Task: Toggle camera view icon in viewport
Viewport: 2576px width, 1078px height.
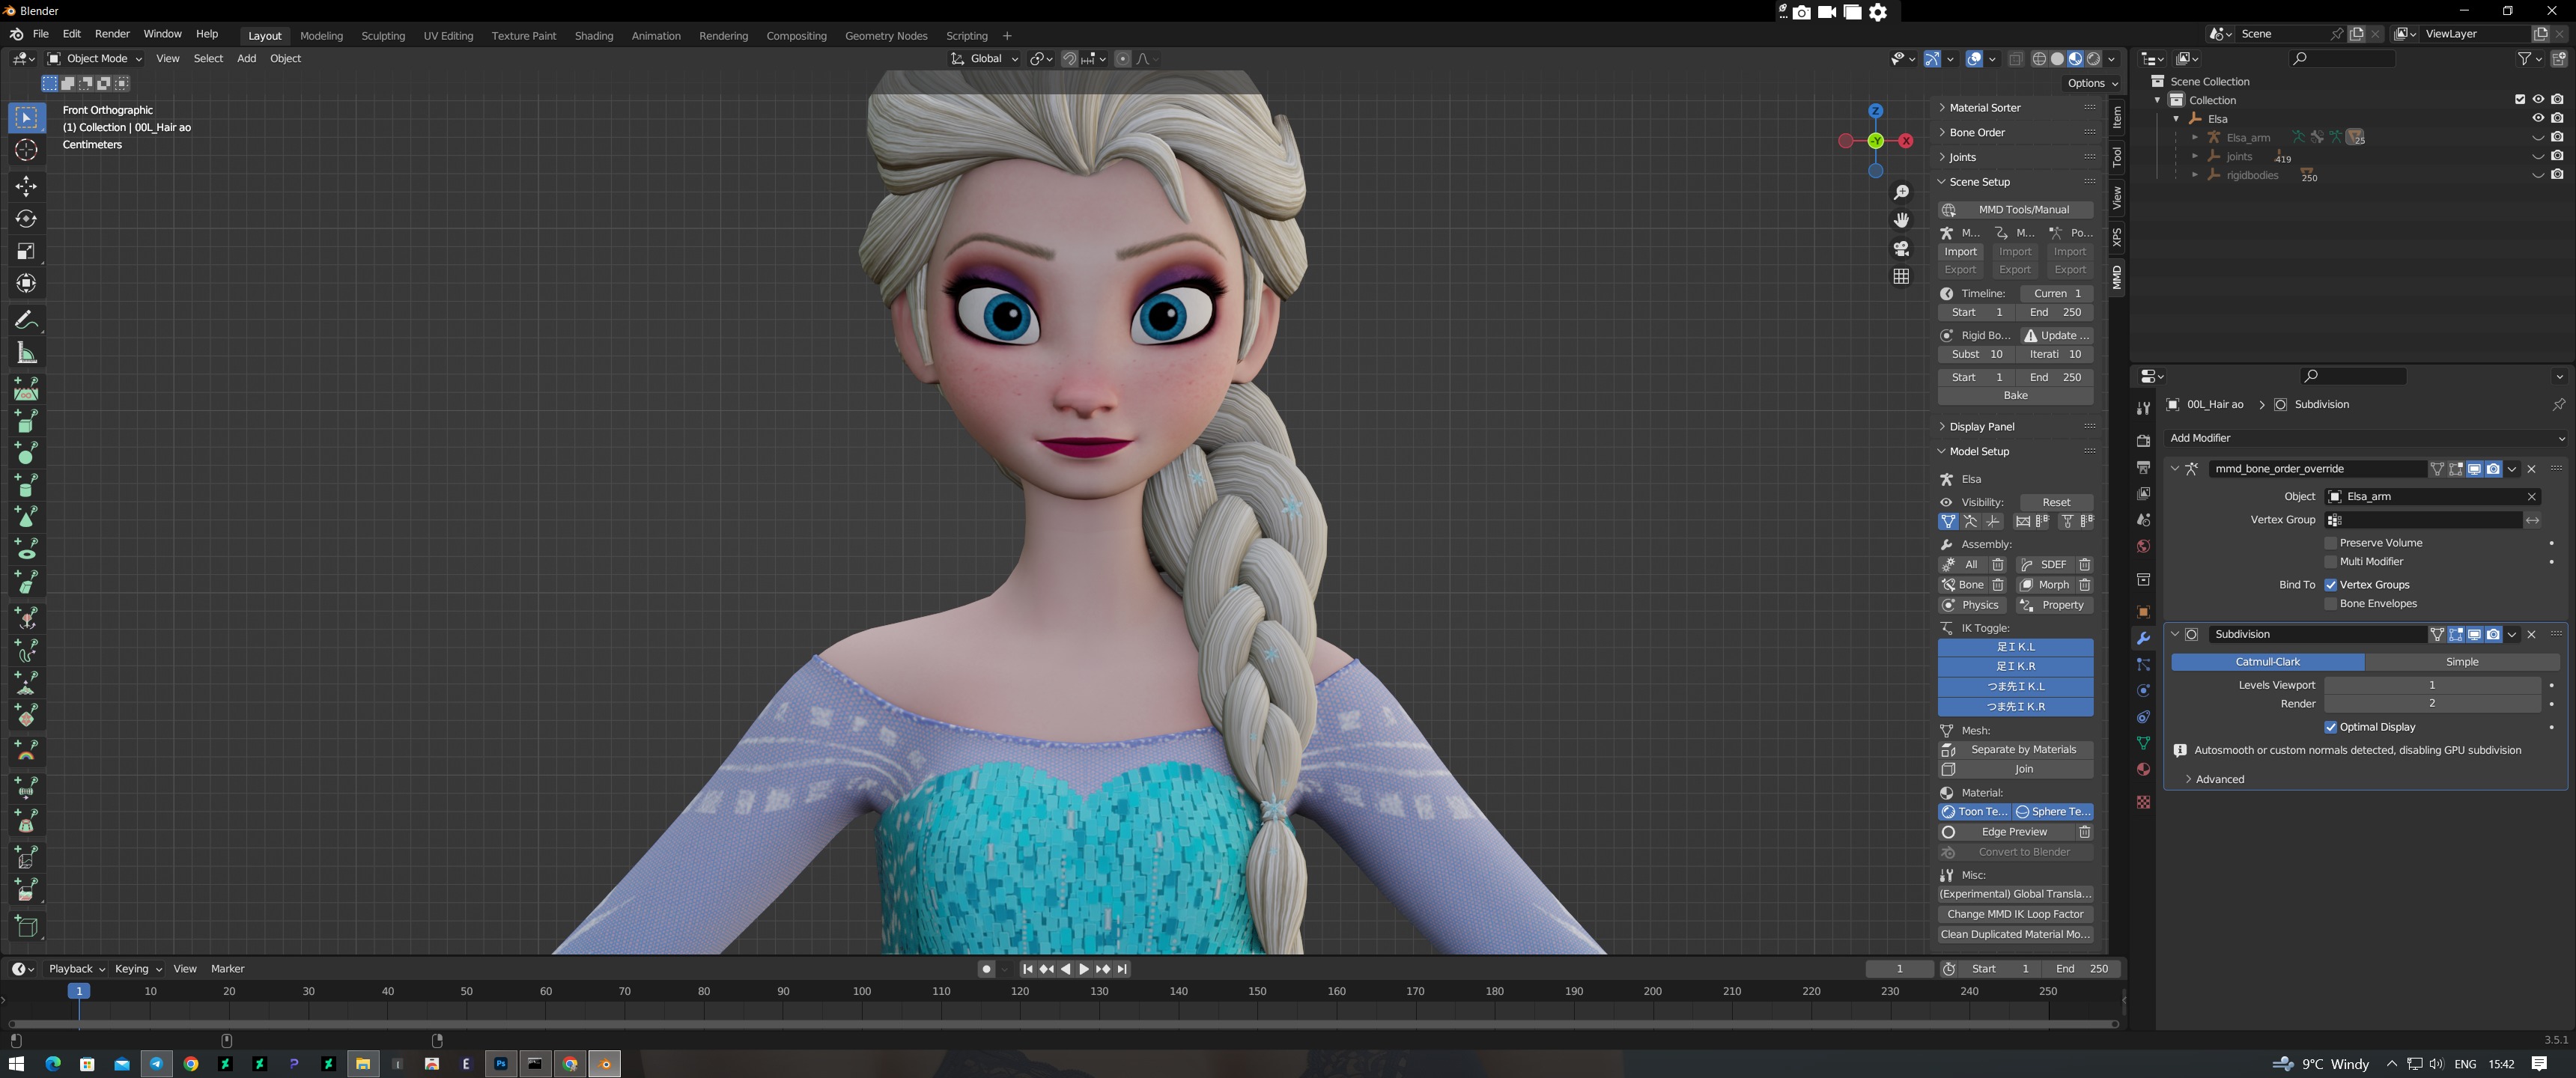Action: [x=1901, y=248]
